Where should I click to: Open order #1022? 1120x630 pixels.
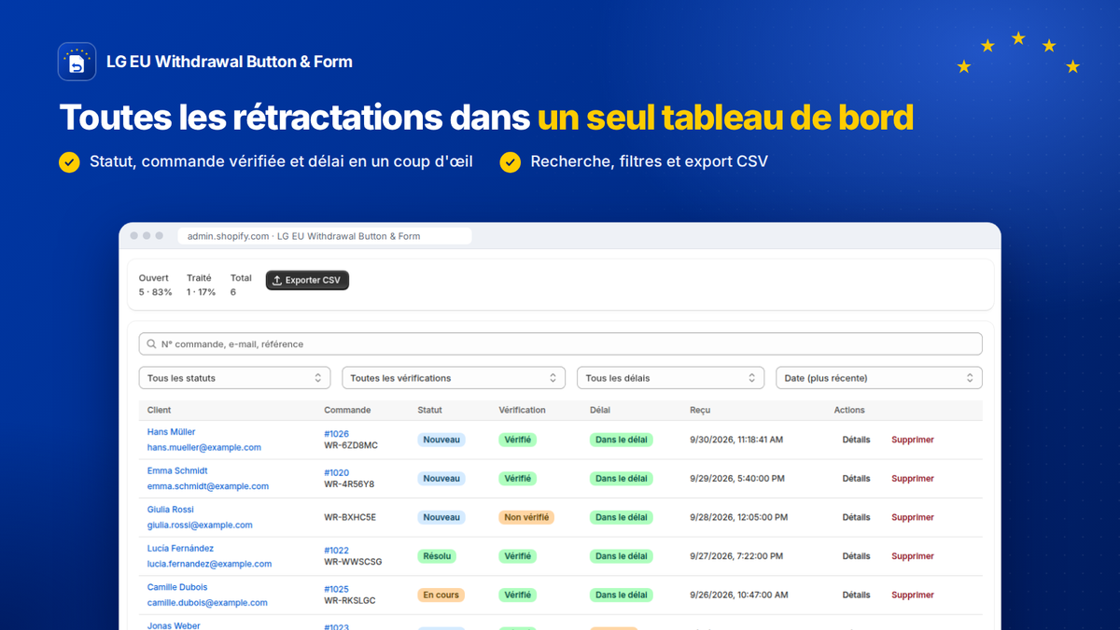pos(336,551)
